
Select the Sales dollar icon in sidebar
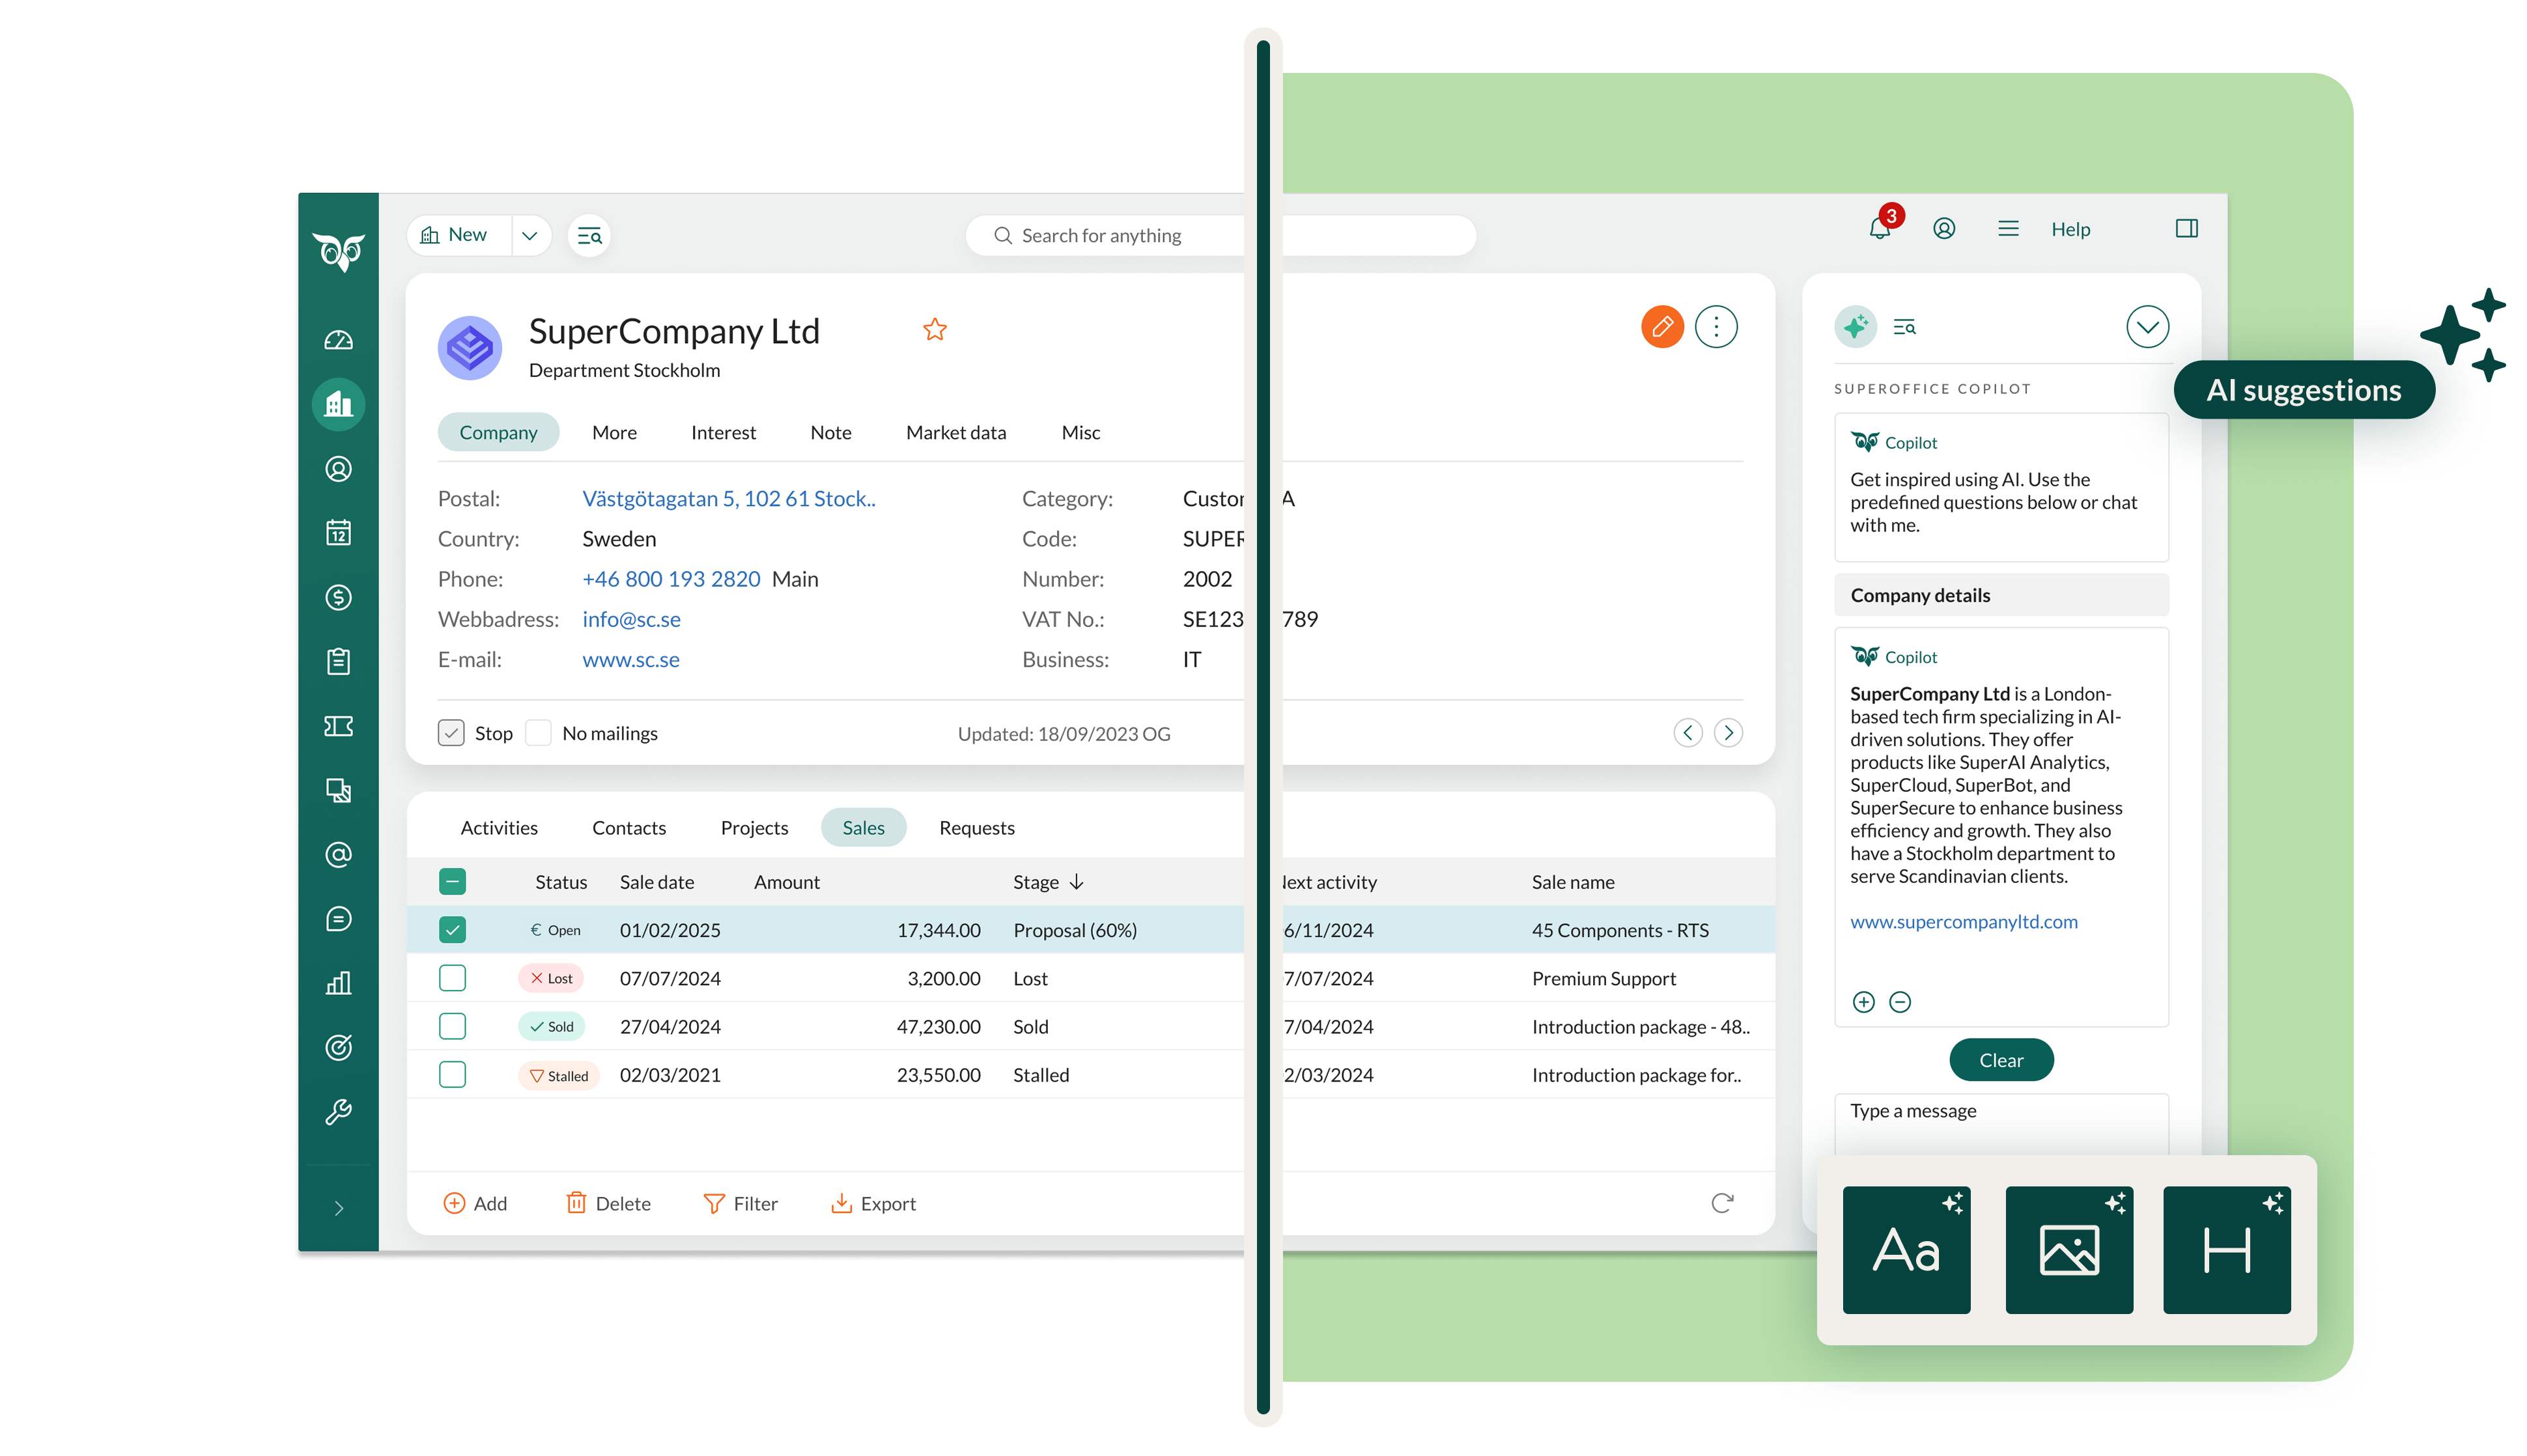coord(339,597)
